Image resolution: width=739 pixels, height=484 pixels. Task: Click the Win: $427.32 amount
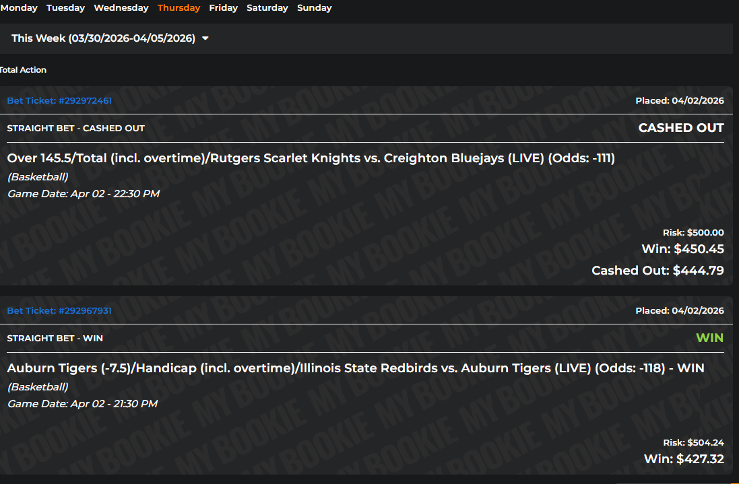[x=684, y=459]
